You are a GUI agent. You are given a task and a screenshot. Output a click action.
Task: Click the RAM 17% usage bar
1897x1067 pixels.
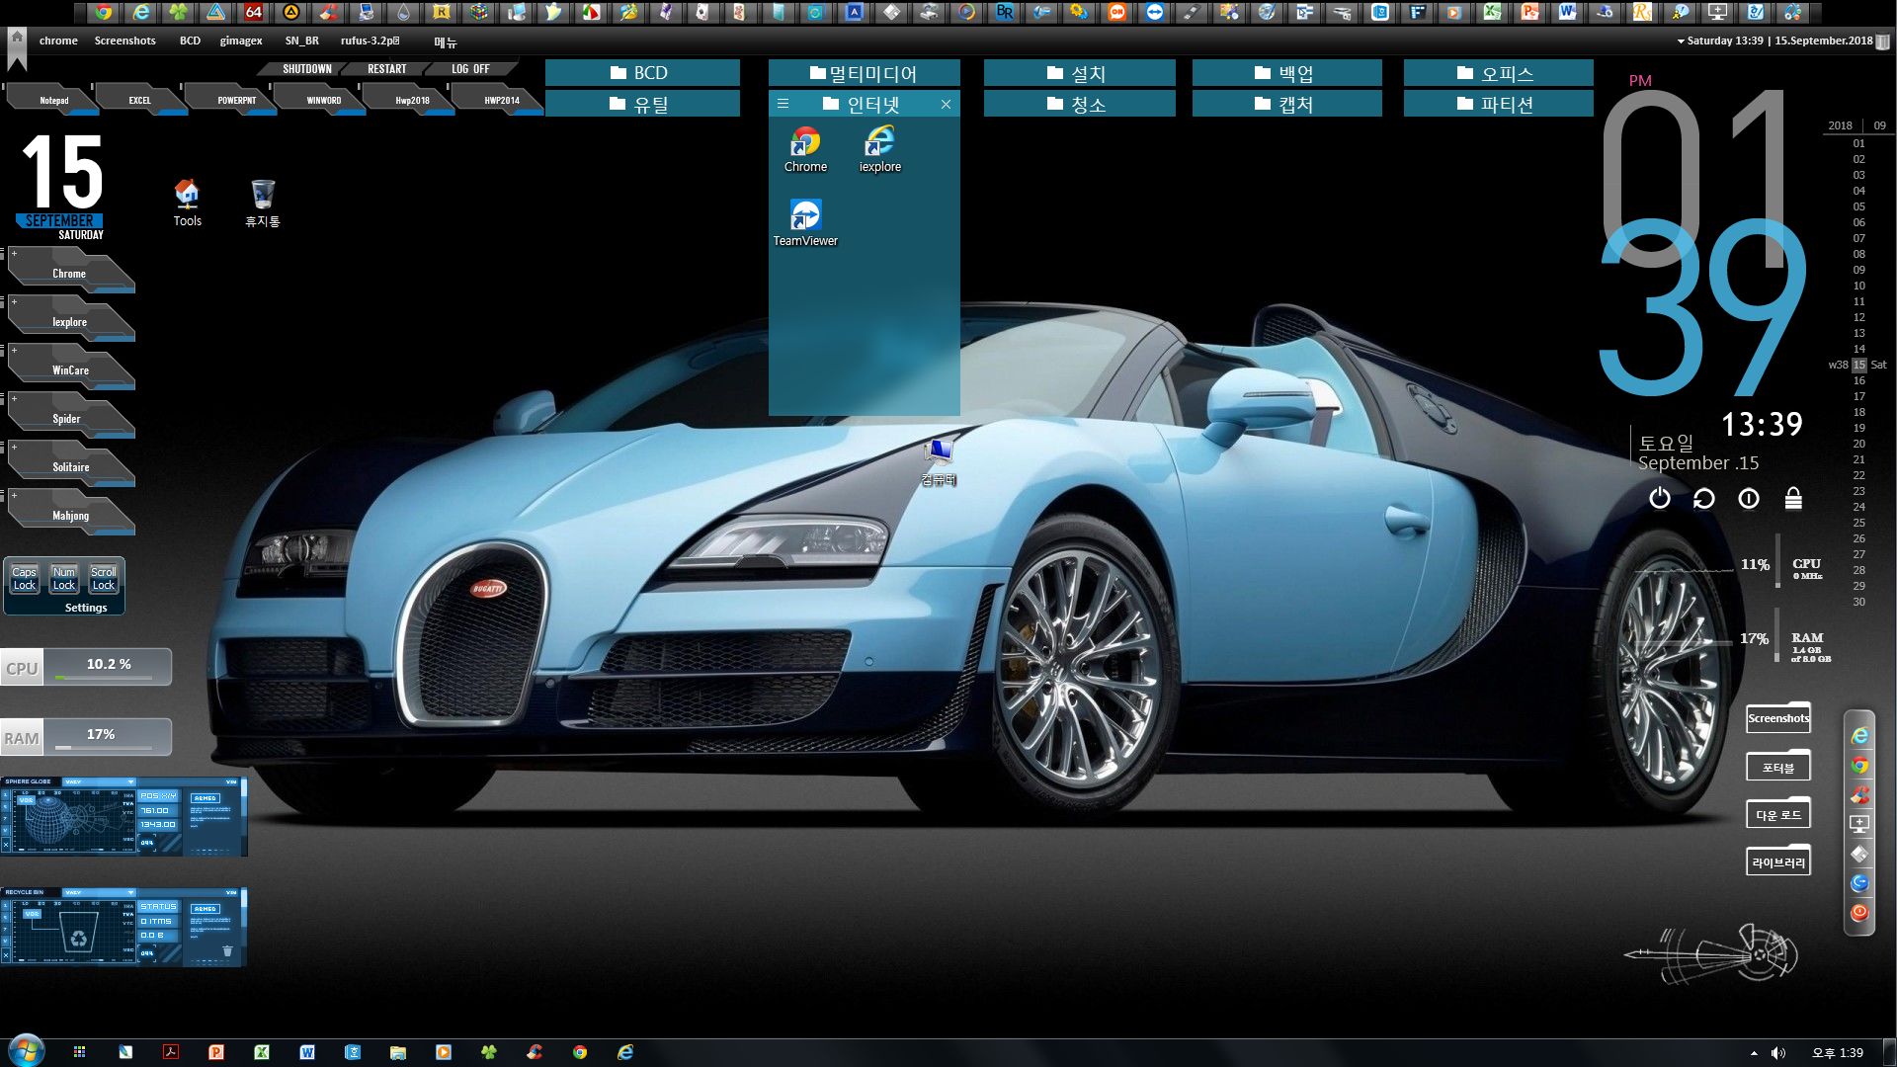click(x=86, y=737)
